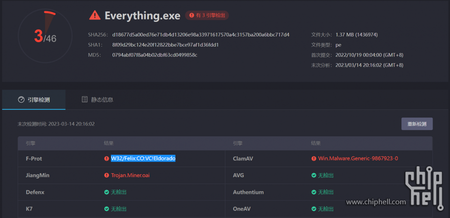Click the MD5 hash value
Screen dimensions: 450x218
pyautogui.click(x=155, y=55)
